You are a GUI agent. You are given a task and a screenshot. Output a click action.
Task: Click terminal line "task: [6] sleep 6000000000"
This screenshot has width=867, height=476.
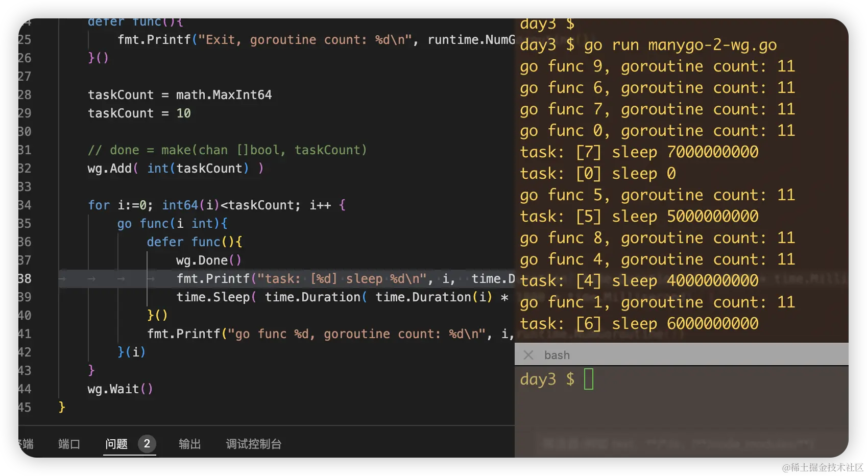tap(639, 324)
